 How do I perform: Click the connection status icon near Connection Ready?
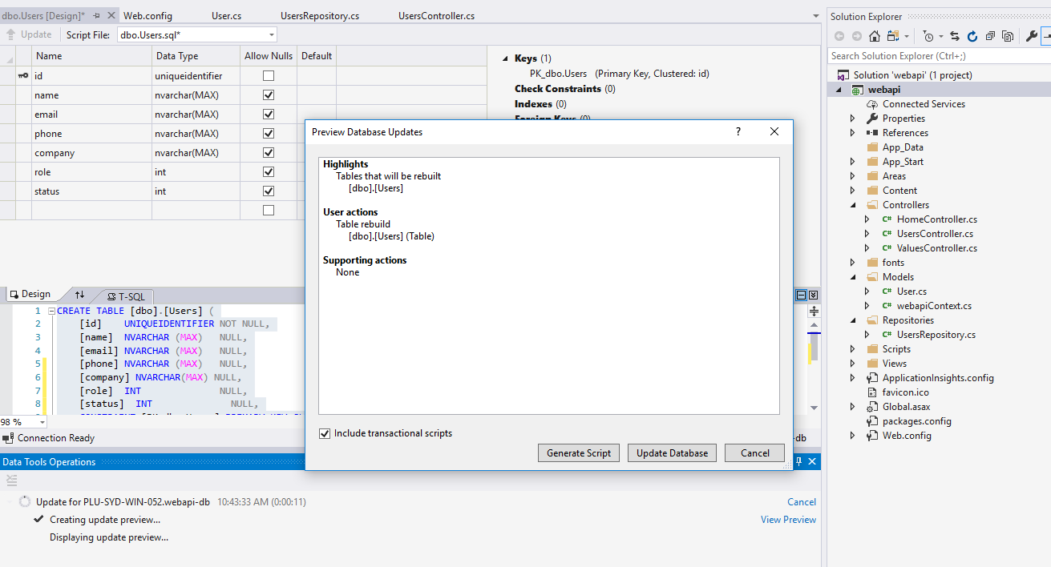point(8,438)
